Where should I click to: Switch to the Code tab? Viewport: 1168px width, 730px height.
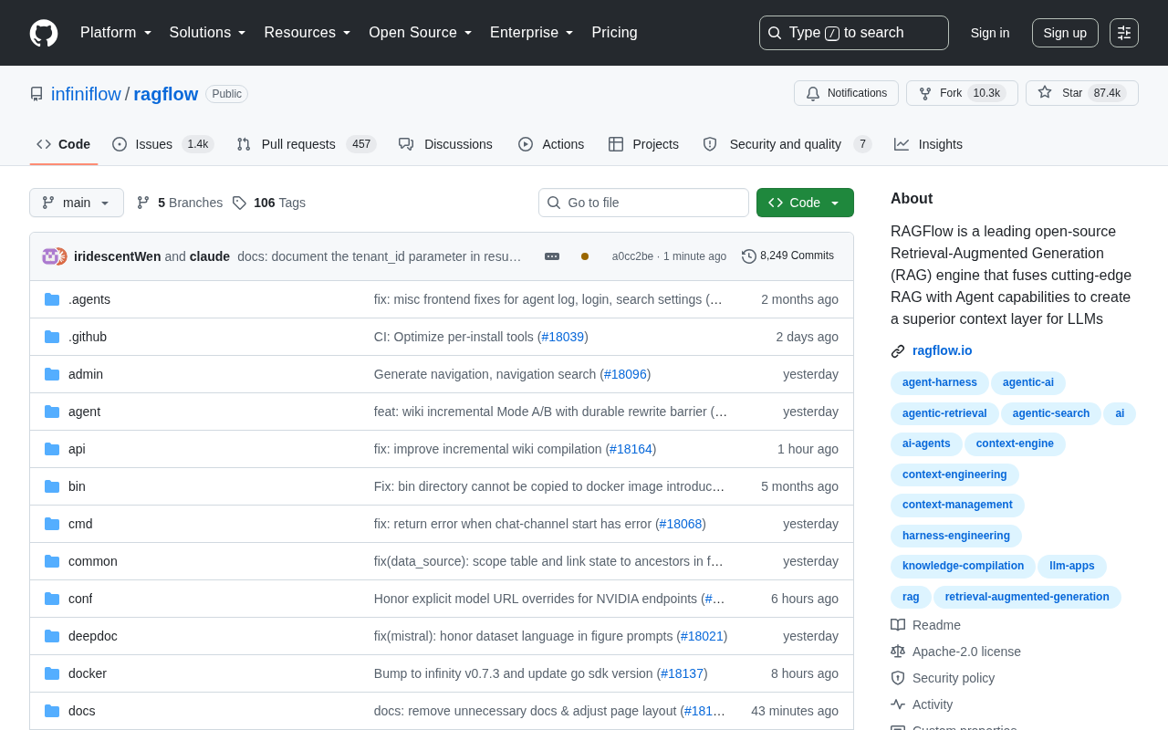click(x=64, y=144)
